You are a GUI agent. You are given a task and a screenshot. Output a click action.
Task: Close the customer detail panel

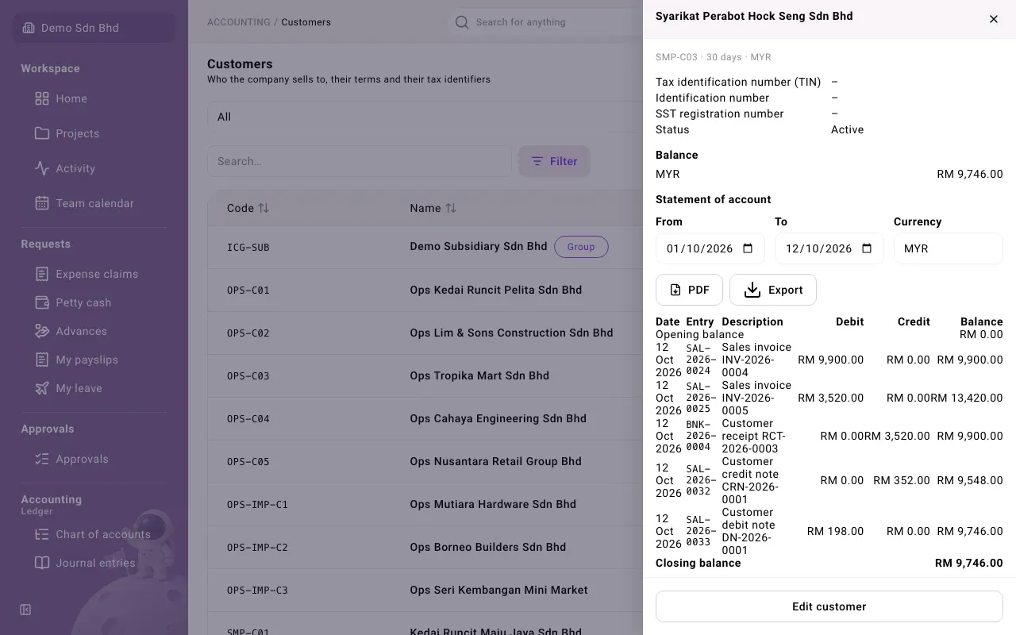pyautogui.click(x=994, y=19)
